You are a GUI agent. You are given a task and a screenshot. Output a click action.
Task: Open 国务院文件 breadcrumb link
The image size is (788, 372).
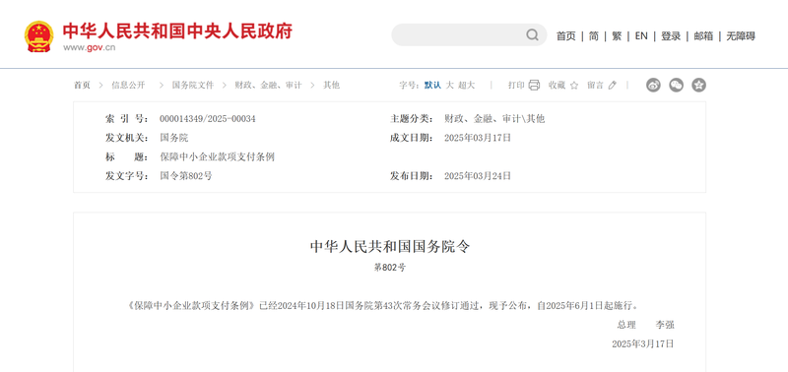[193, 86]
